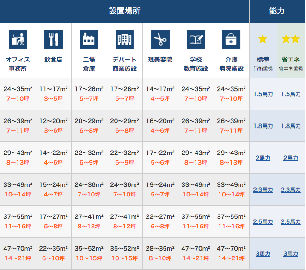This screenshot has width=306, height=270.
Task: Click the 標準 価格重視 label
Action: [x=263, y=64]
